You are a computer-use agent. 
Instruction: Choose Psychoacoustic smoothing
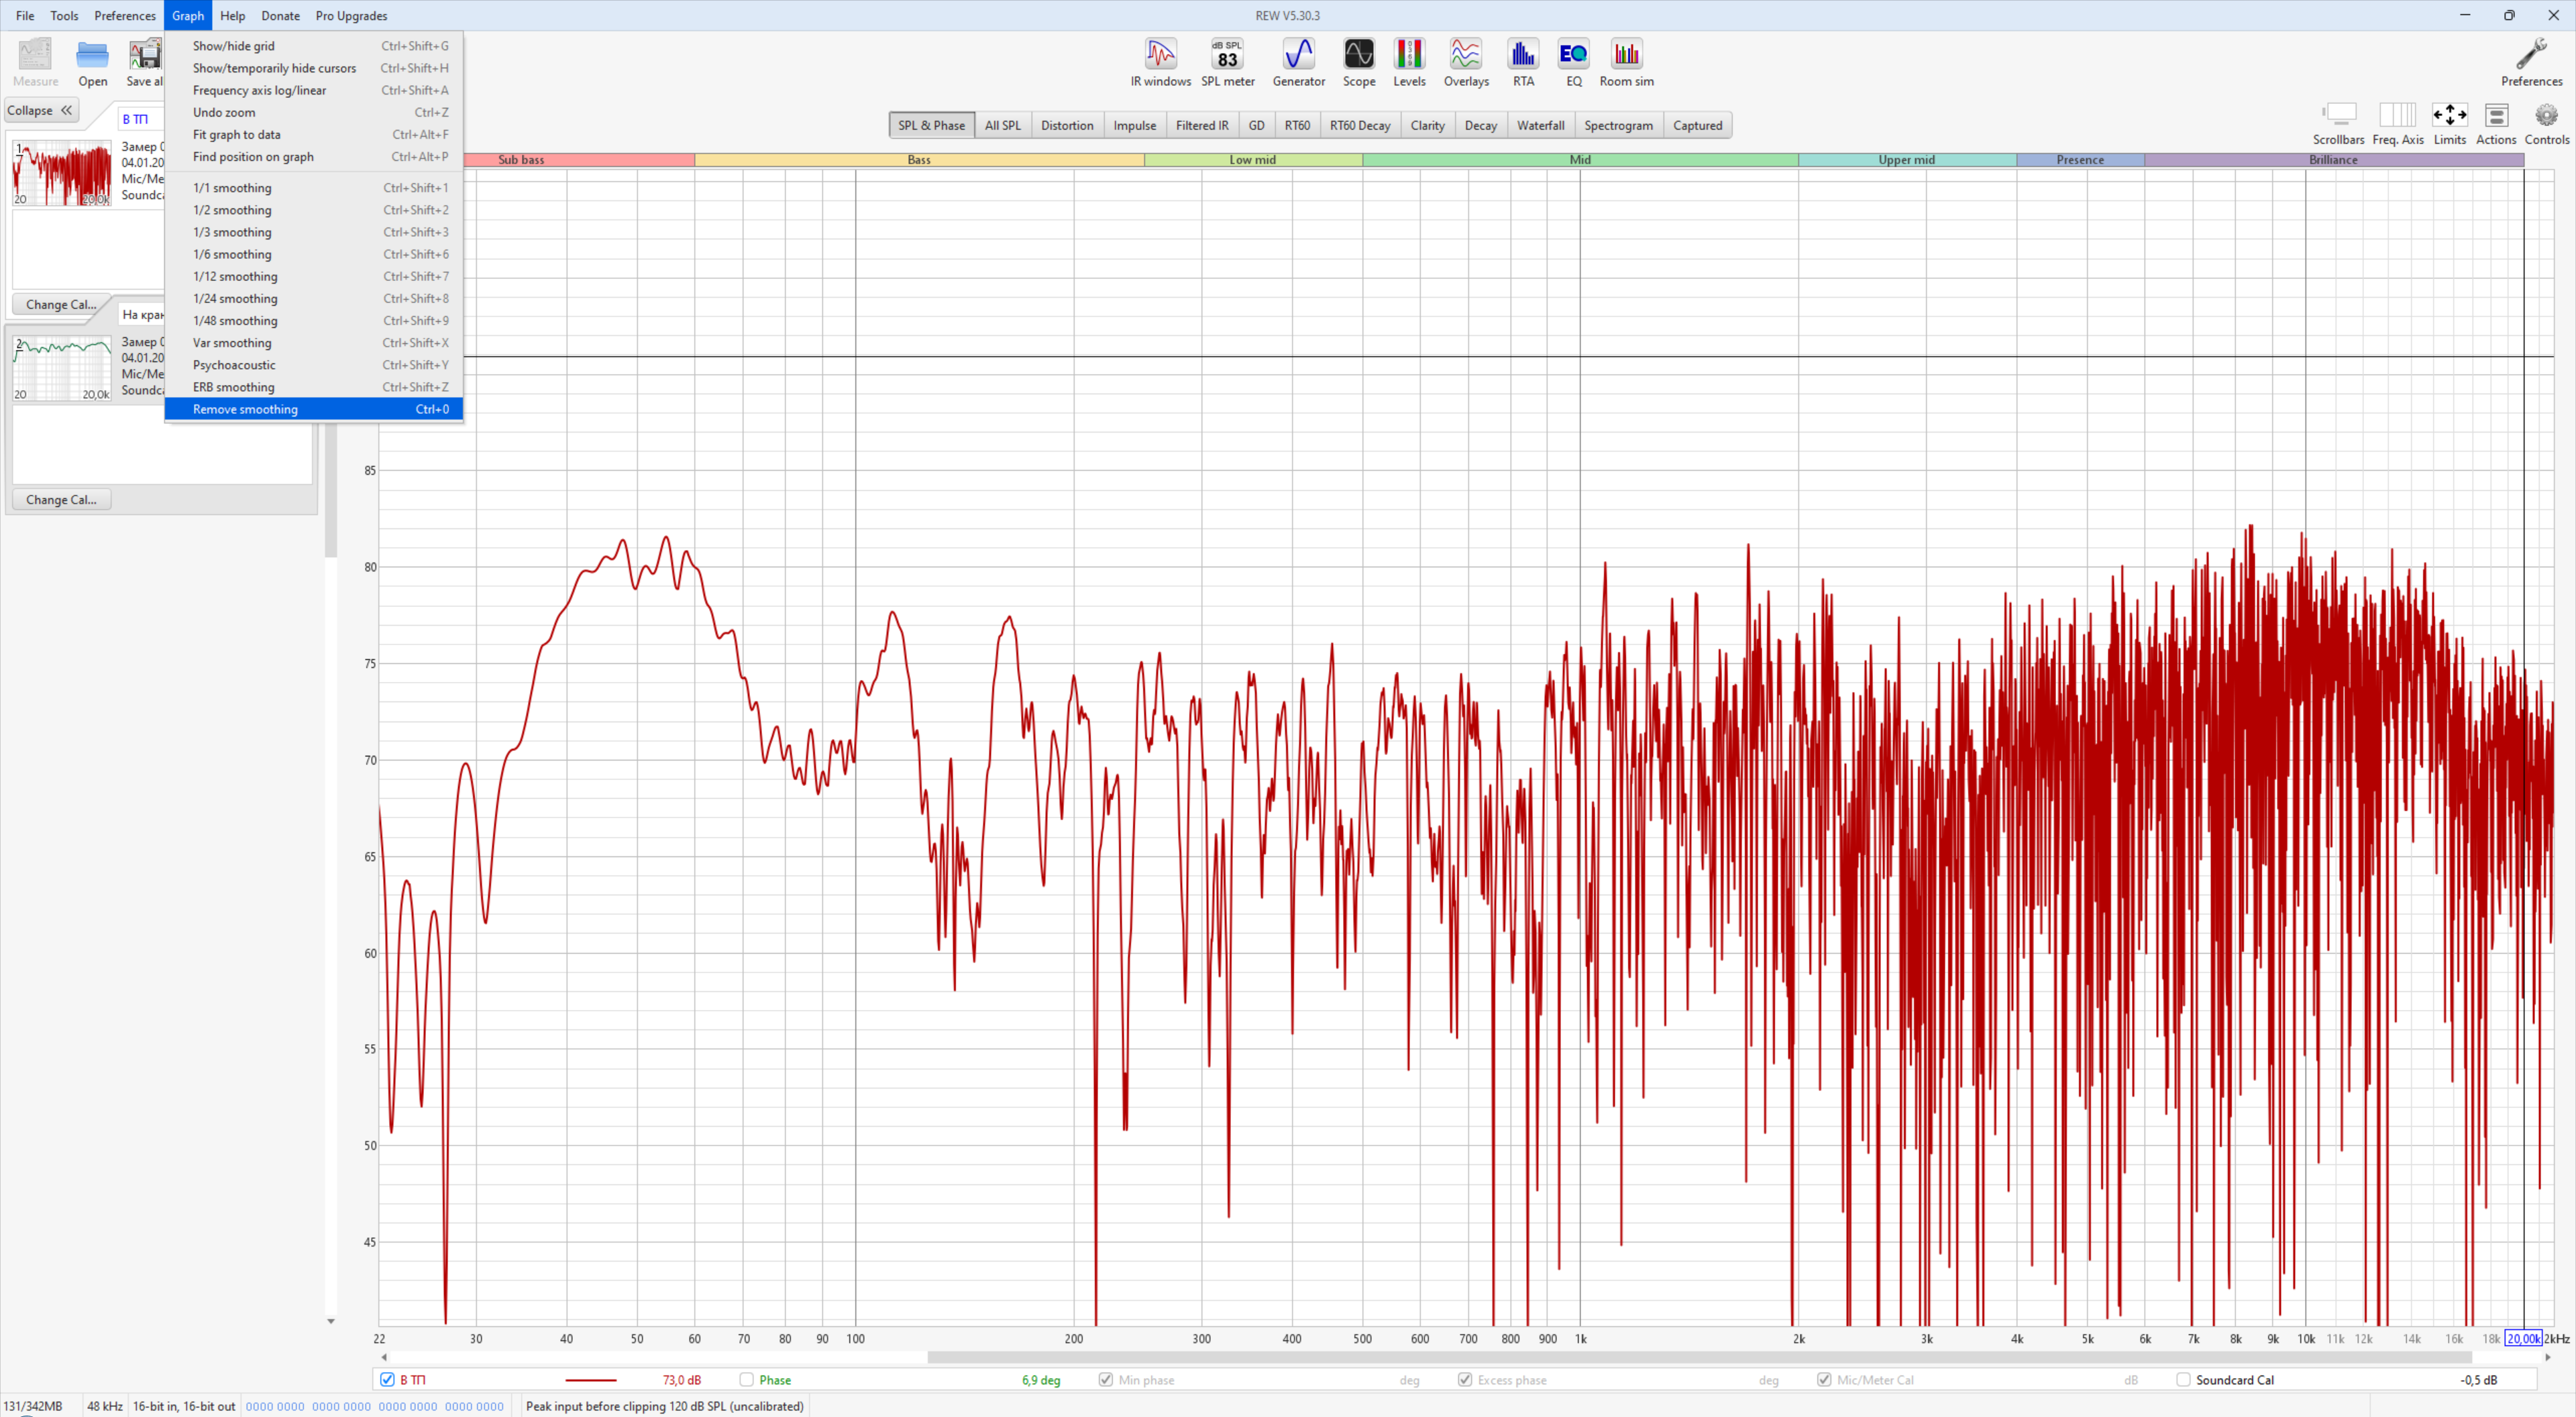pyautogui.click(x=313, y=365)
